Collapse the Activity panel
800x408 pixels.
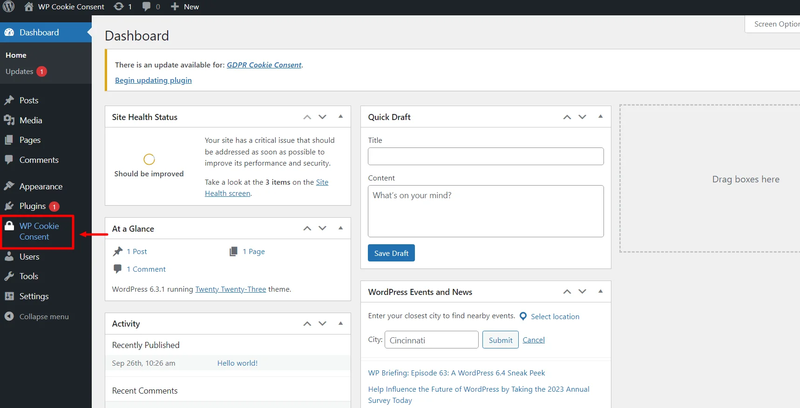340,323
